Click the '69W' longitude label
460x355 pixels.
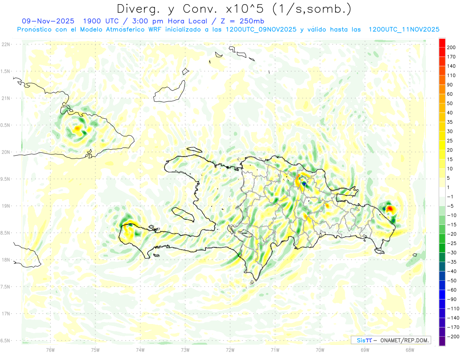point(365,350)
